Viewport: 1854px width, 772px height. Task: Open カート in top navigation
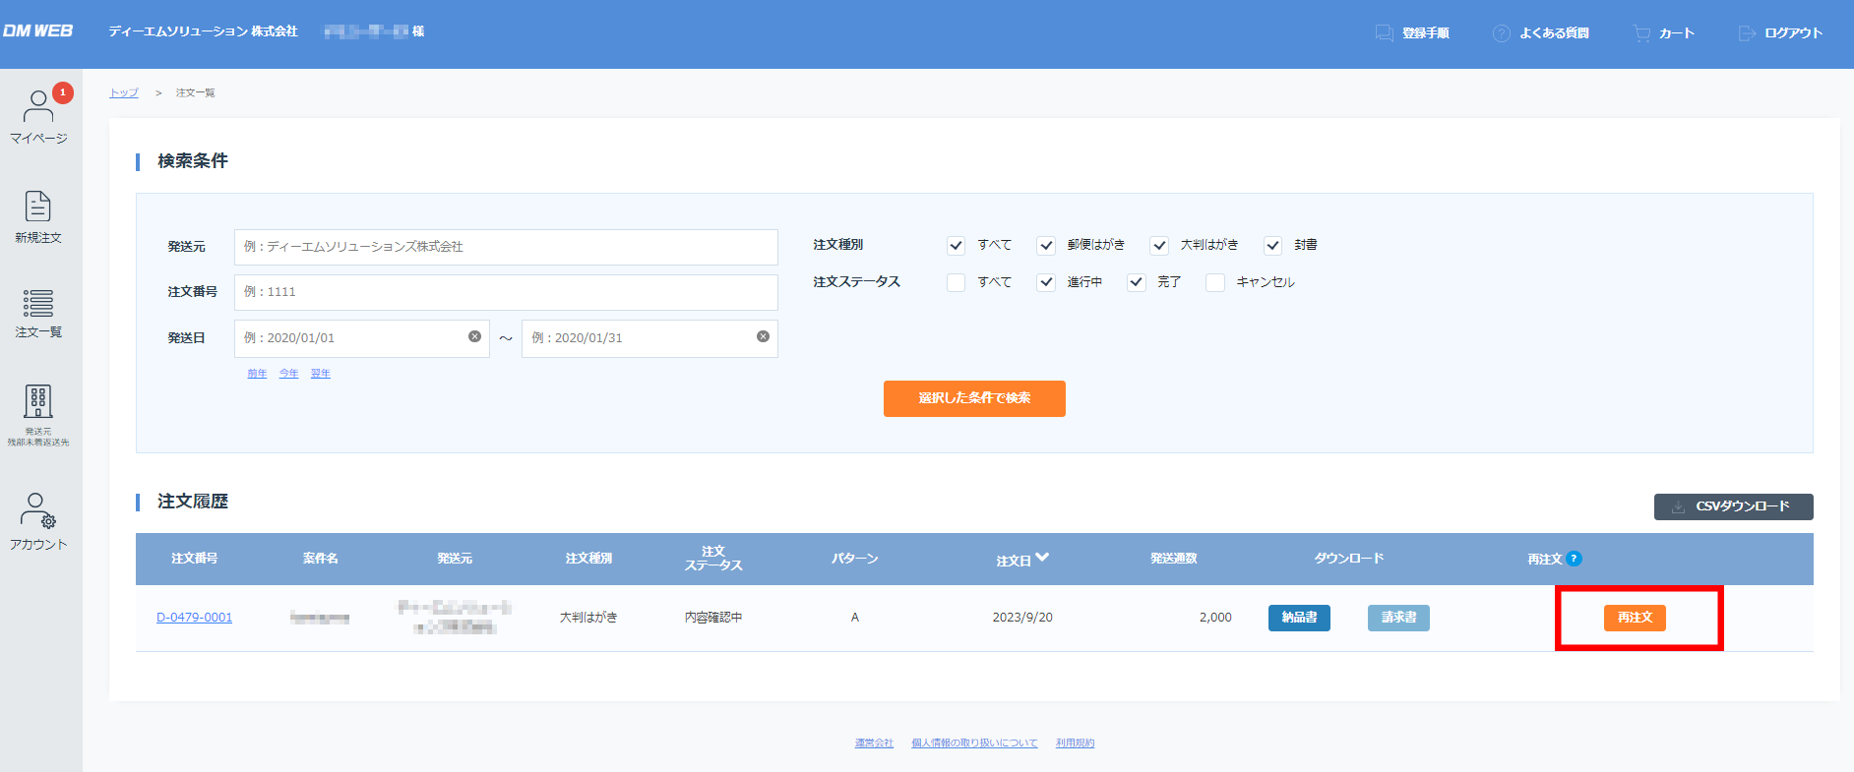click(1664, 33)
